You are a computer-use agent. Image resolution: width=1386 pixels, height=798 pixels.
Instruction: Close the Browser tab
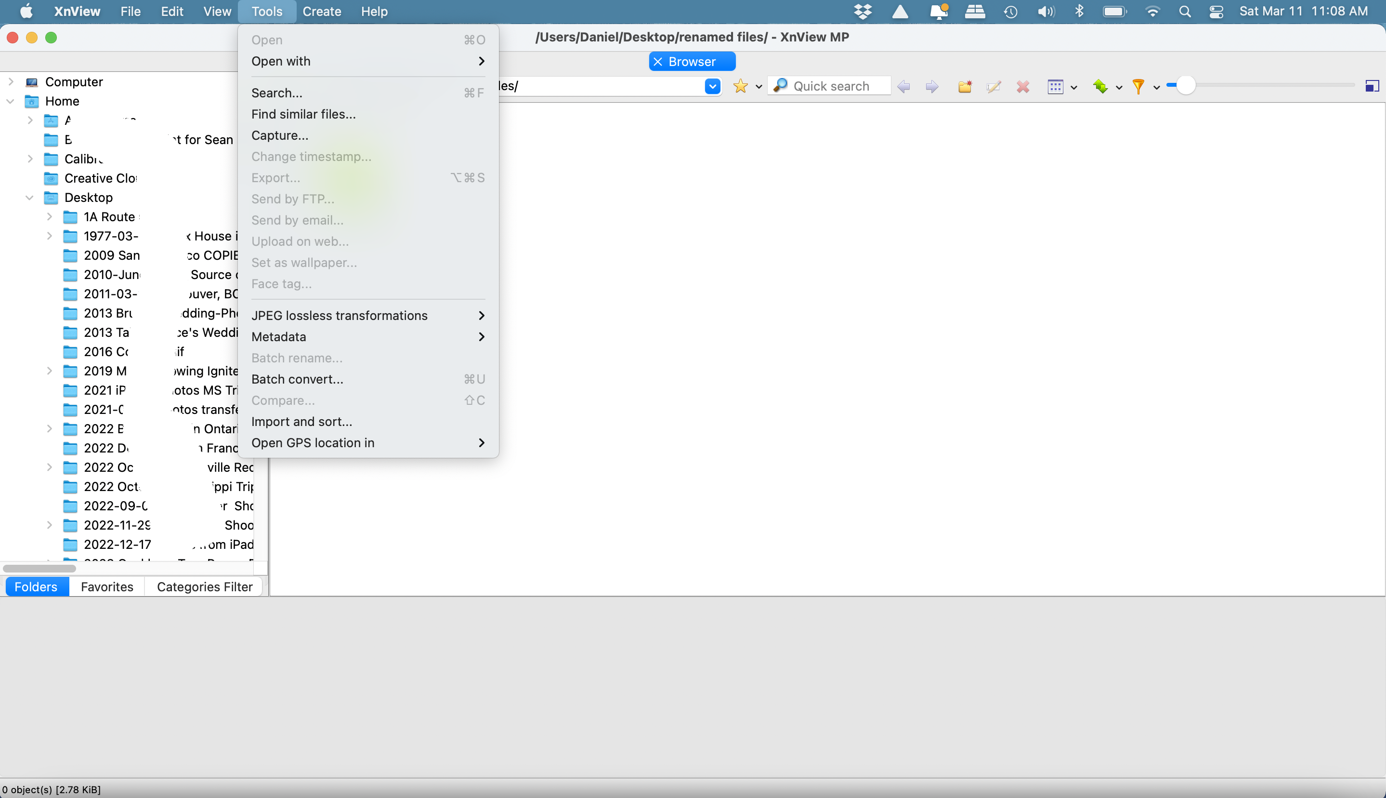(658, 62)
